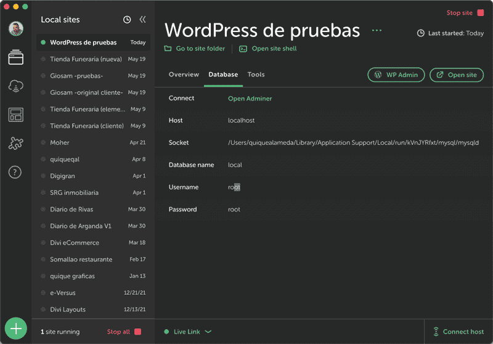Click Open site shell link
The image size is (493, 344).
coord(274,49)
